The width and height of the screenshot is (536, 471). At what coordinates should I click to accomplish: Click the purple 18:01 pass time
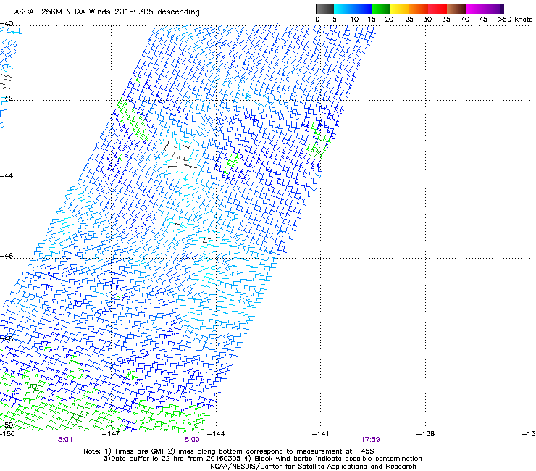63,440
